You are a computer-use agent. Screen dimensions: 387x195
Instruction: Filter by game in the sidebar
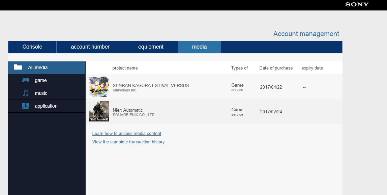click(47, 81)
